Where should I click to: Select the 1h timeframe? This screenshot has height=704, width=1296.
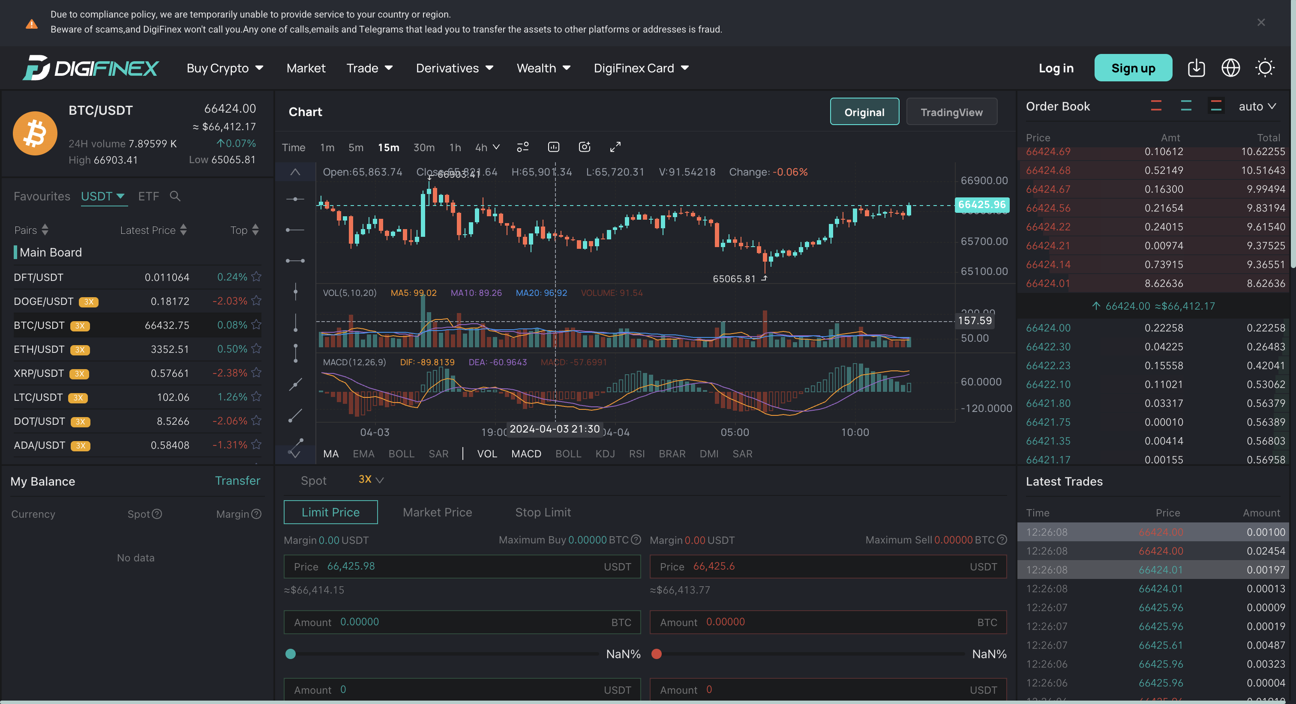455,147
